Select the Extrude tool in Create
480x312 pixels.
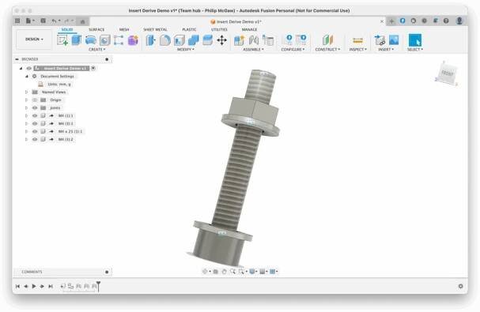tap(77, 40)
